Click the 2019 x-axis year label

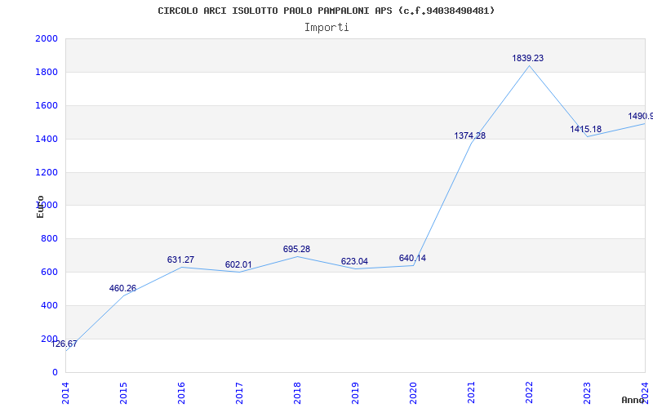coord(355,393)
